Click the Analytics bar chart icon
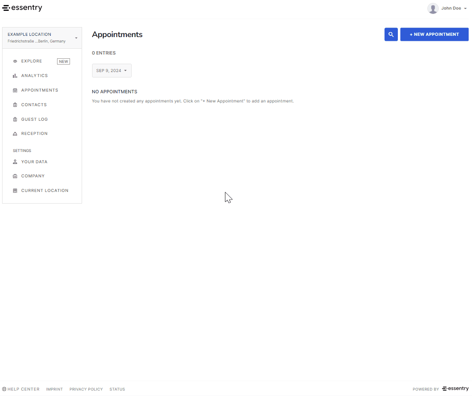The width and height of the screenshot is (472, 396). [15, 76]
